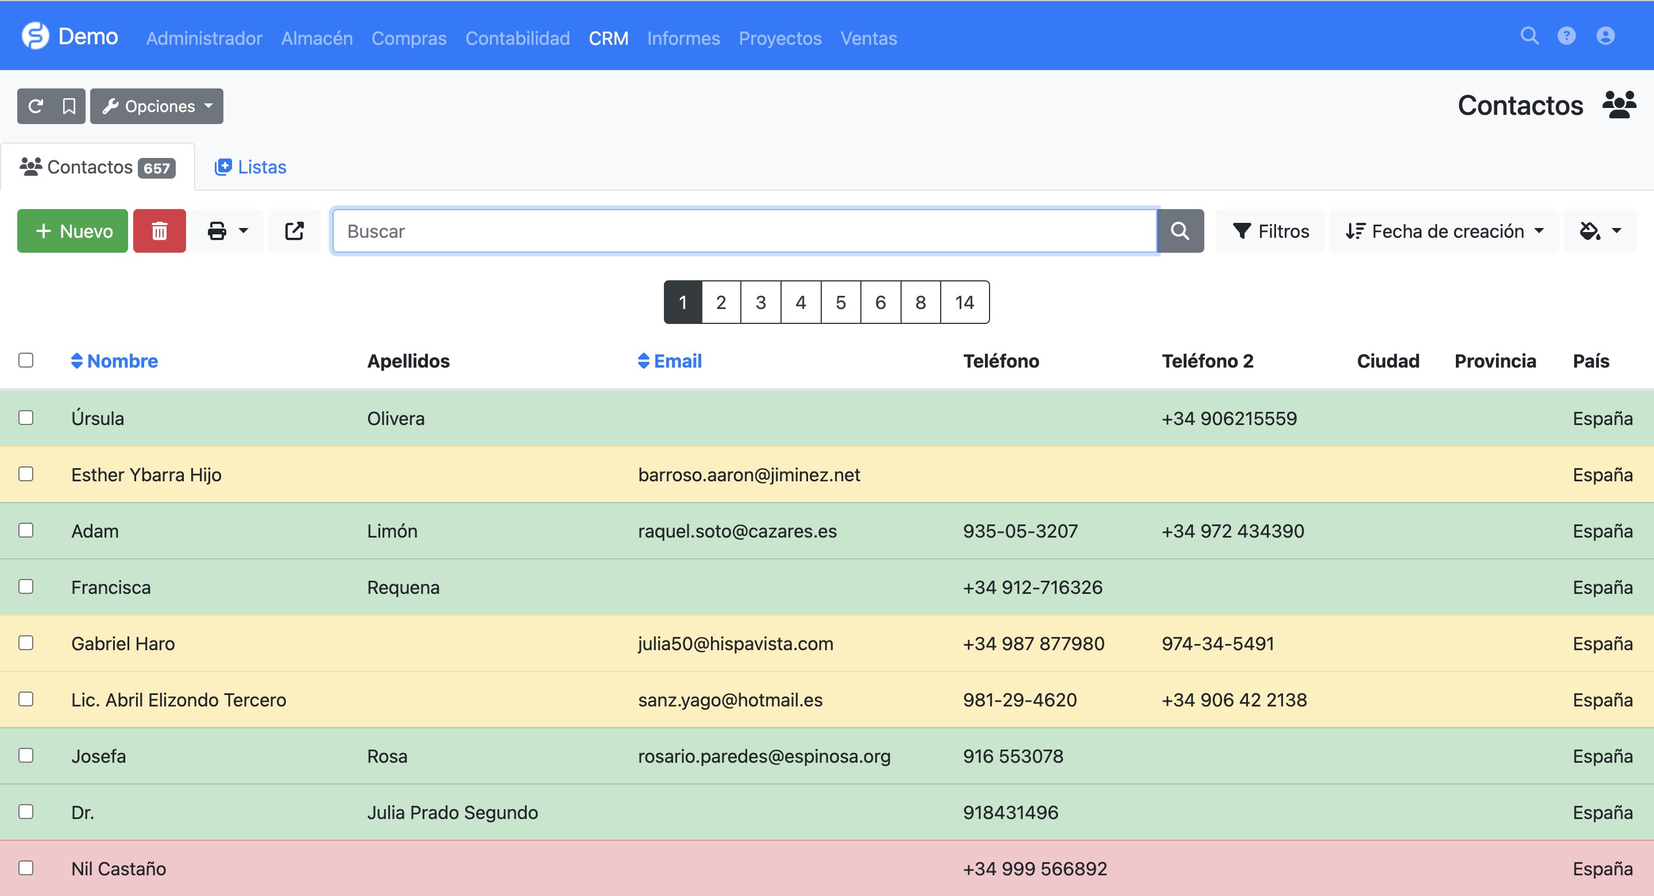Click Teléfono 2 value +34 906215559

[x=1229, y=418]
